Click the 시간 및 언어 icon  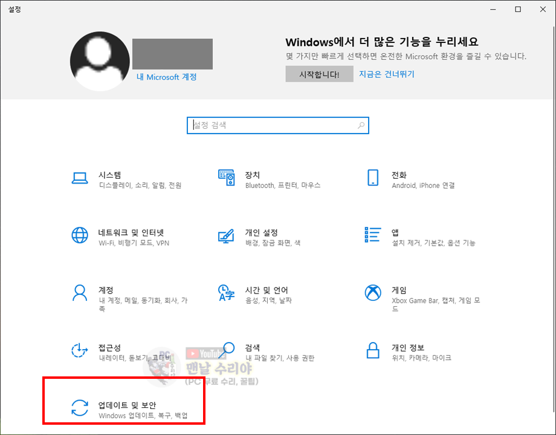coord(226,293)
